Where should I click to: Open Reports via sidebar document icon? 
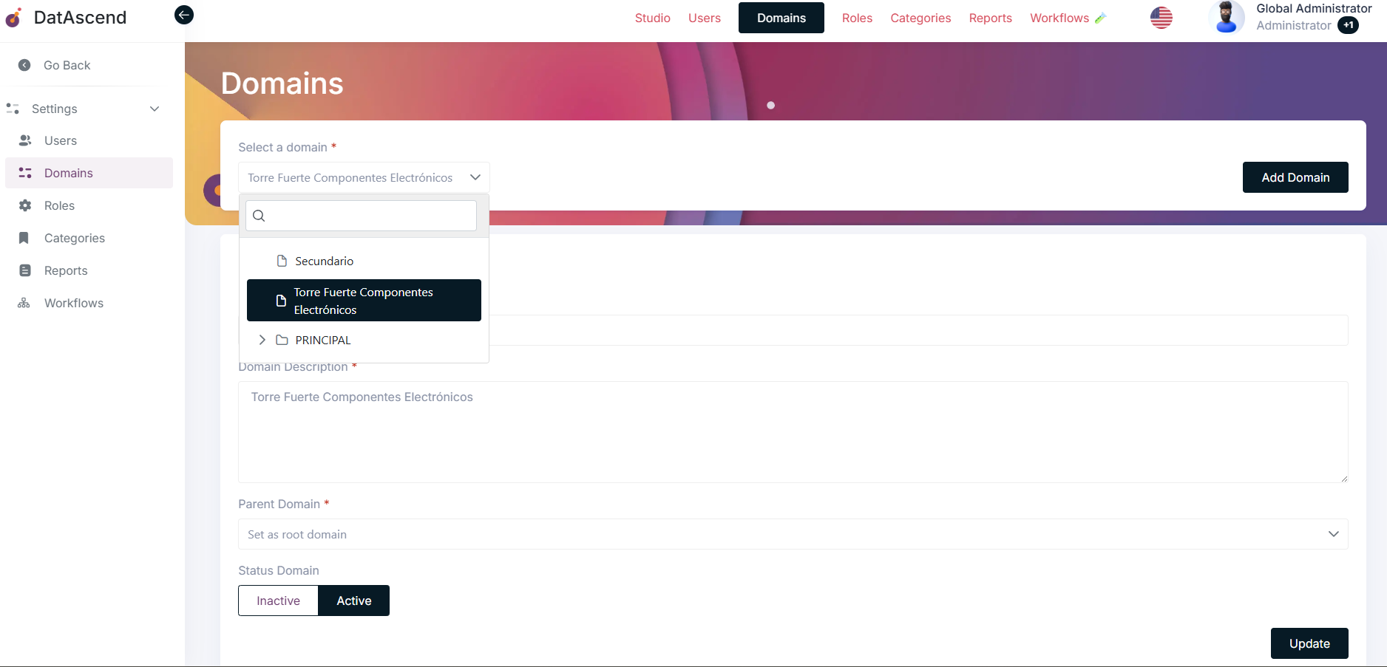click(25, 270)
